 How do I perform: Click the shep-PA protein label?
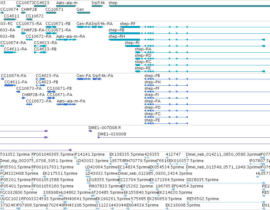click(152, 102)
